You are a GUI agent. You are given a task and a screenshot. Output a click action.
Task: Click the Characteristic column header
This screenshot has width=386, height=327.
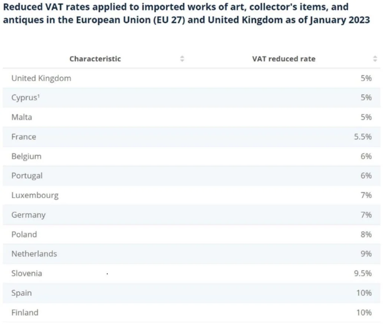click(x=95, y=59)
